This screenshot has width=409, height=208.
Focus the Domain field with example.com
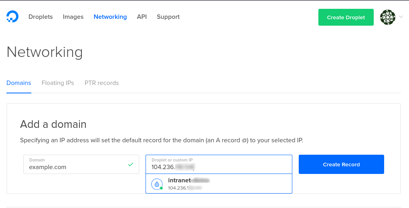pos(81,164)
